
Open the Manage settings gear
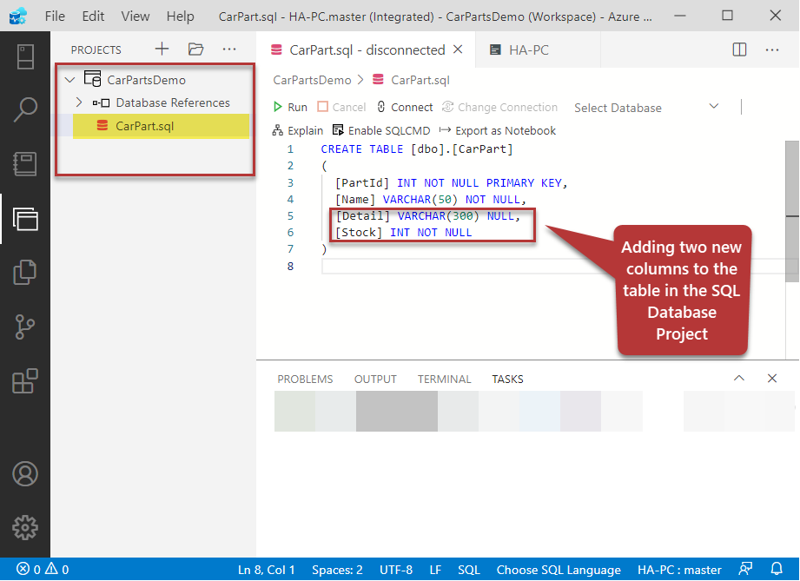click(x=25, y=527)
